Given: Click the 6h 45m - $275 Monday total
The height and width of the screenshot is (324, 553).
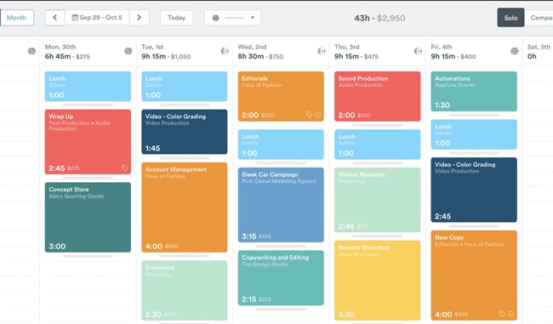Looking at the screenshot, I should point(67,56).
